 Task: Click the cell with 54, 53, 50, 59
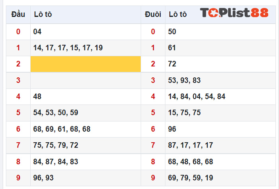(56, 112)
